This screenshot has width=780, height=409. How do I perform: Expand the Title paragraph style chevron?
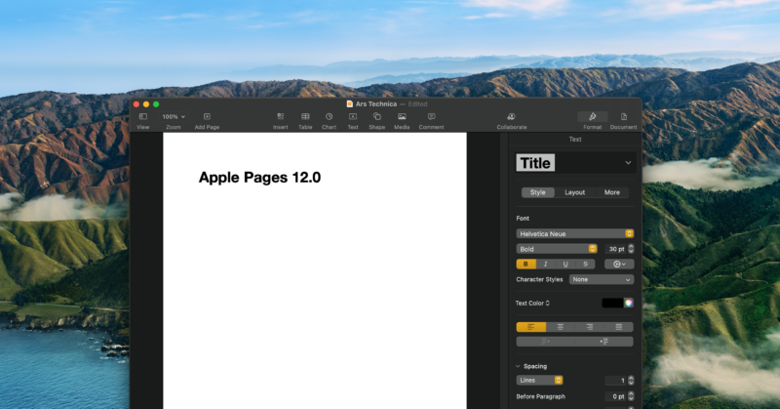tap(628, 163)
